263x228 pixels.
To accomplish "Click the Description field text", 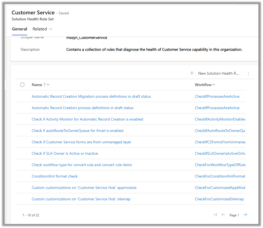I will (154, 50).
